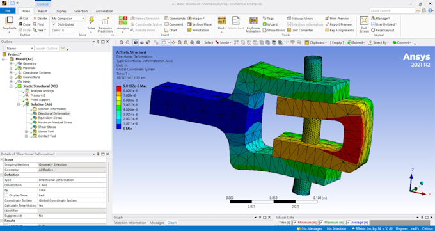Select the Fixed Support item

coord(40,100)
